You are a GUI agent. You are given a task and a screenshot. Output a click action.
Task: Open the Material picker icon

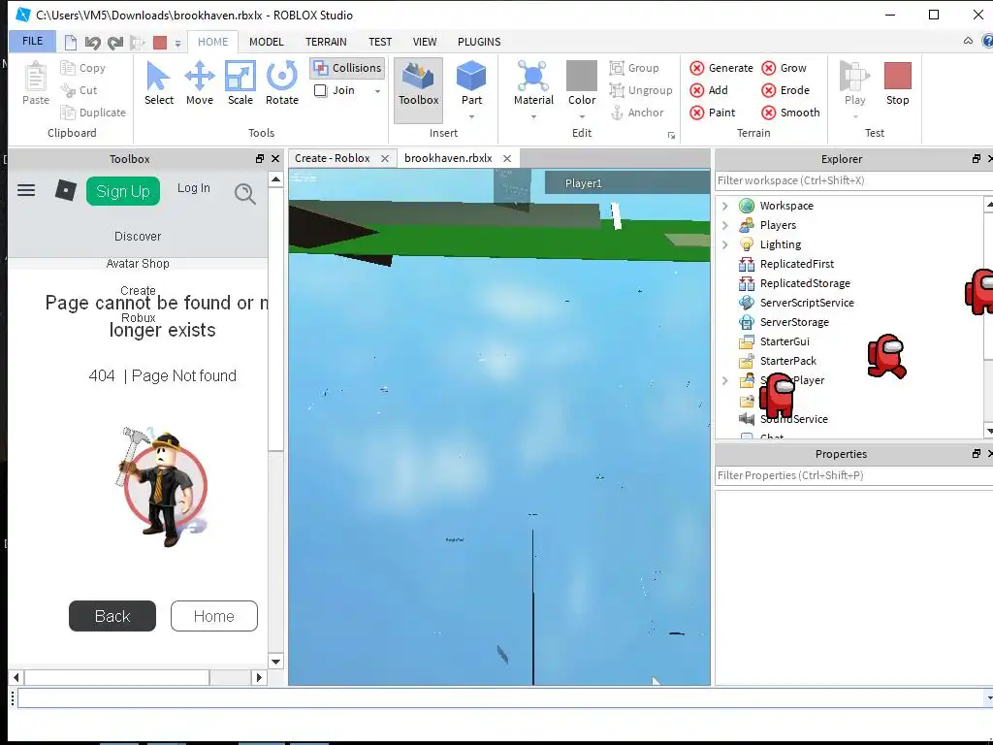pos(533,76)
